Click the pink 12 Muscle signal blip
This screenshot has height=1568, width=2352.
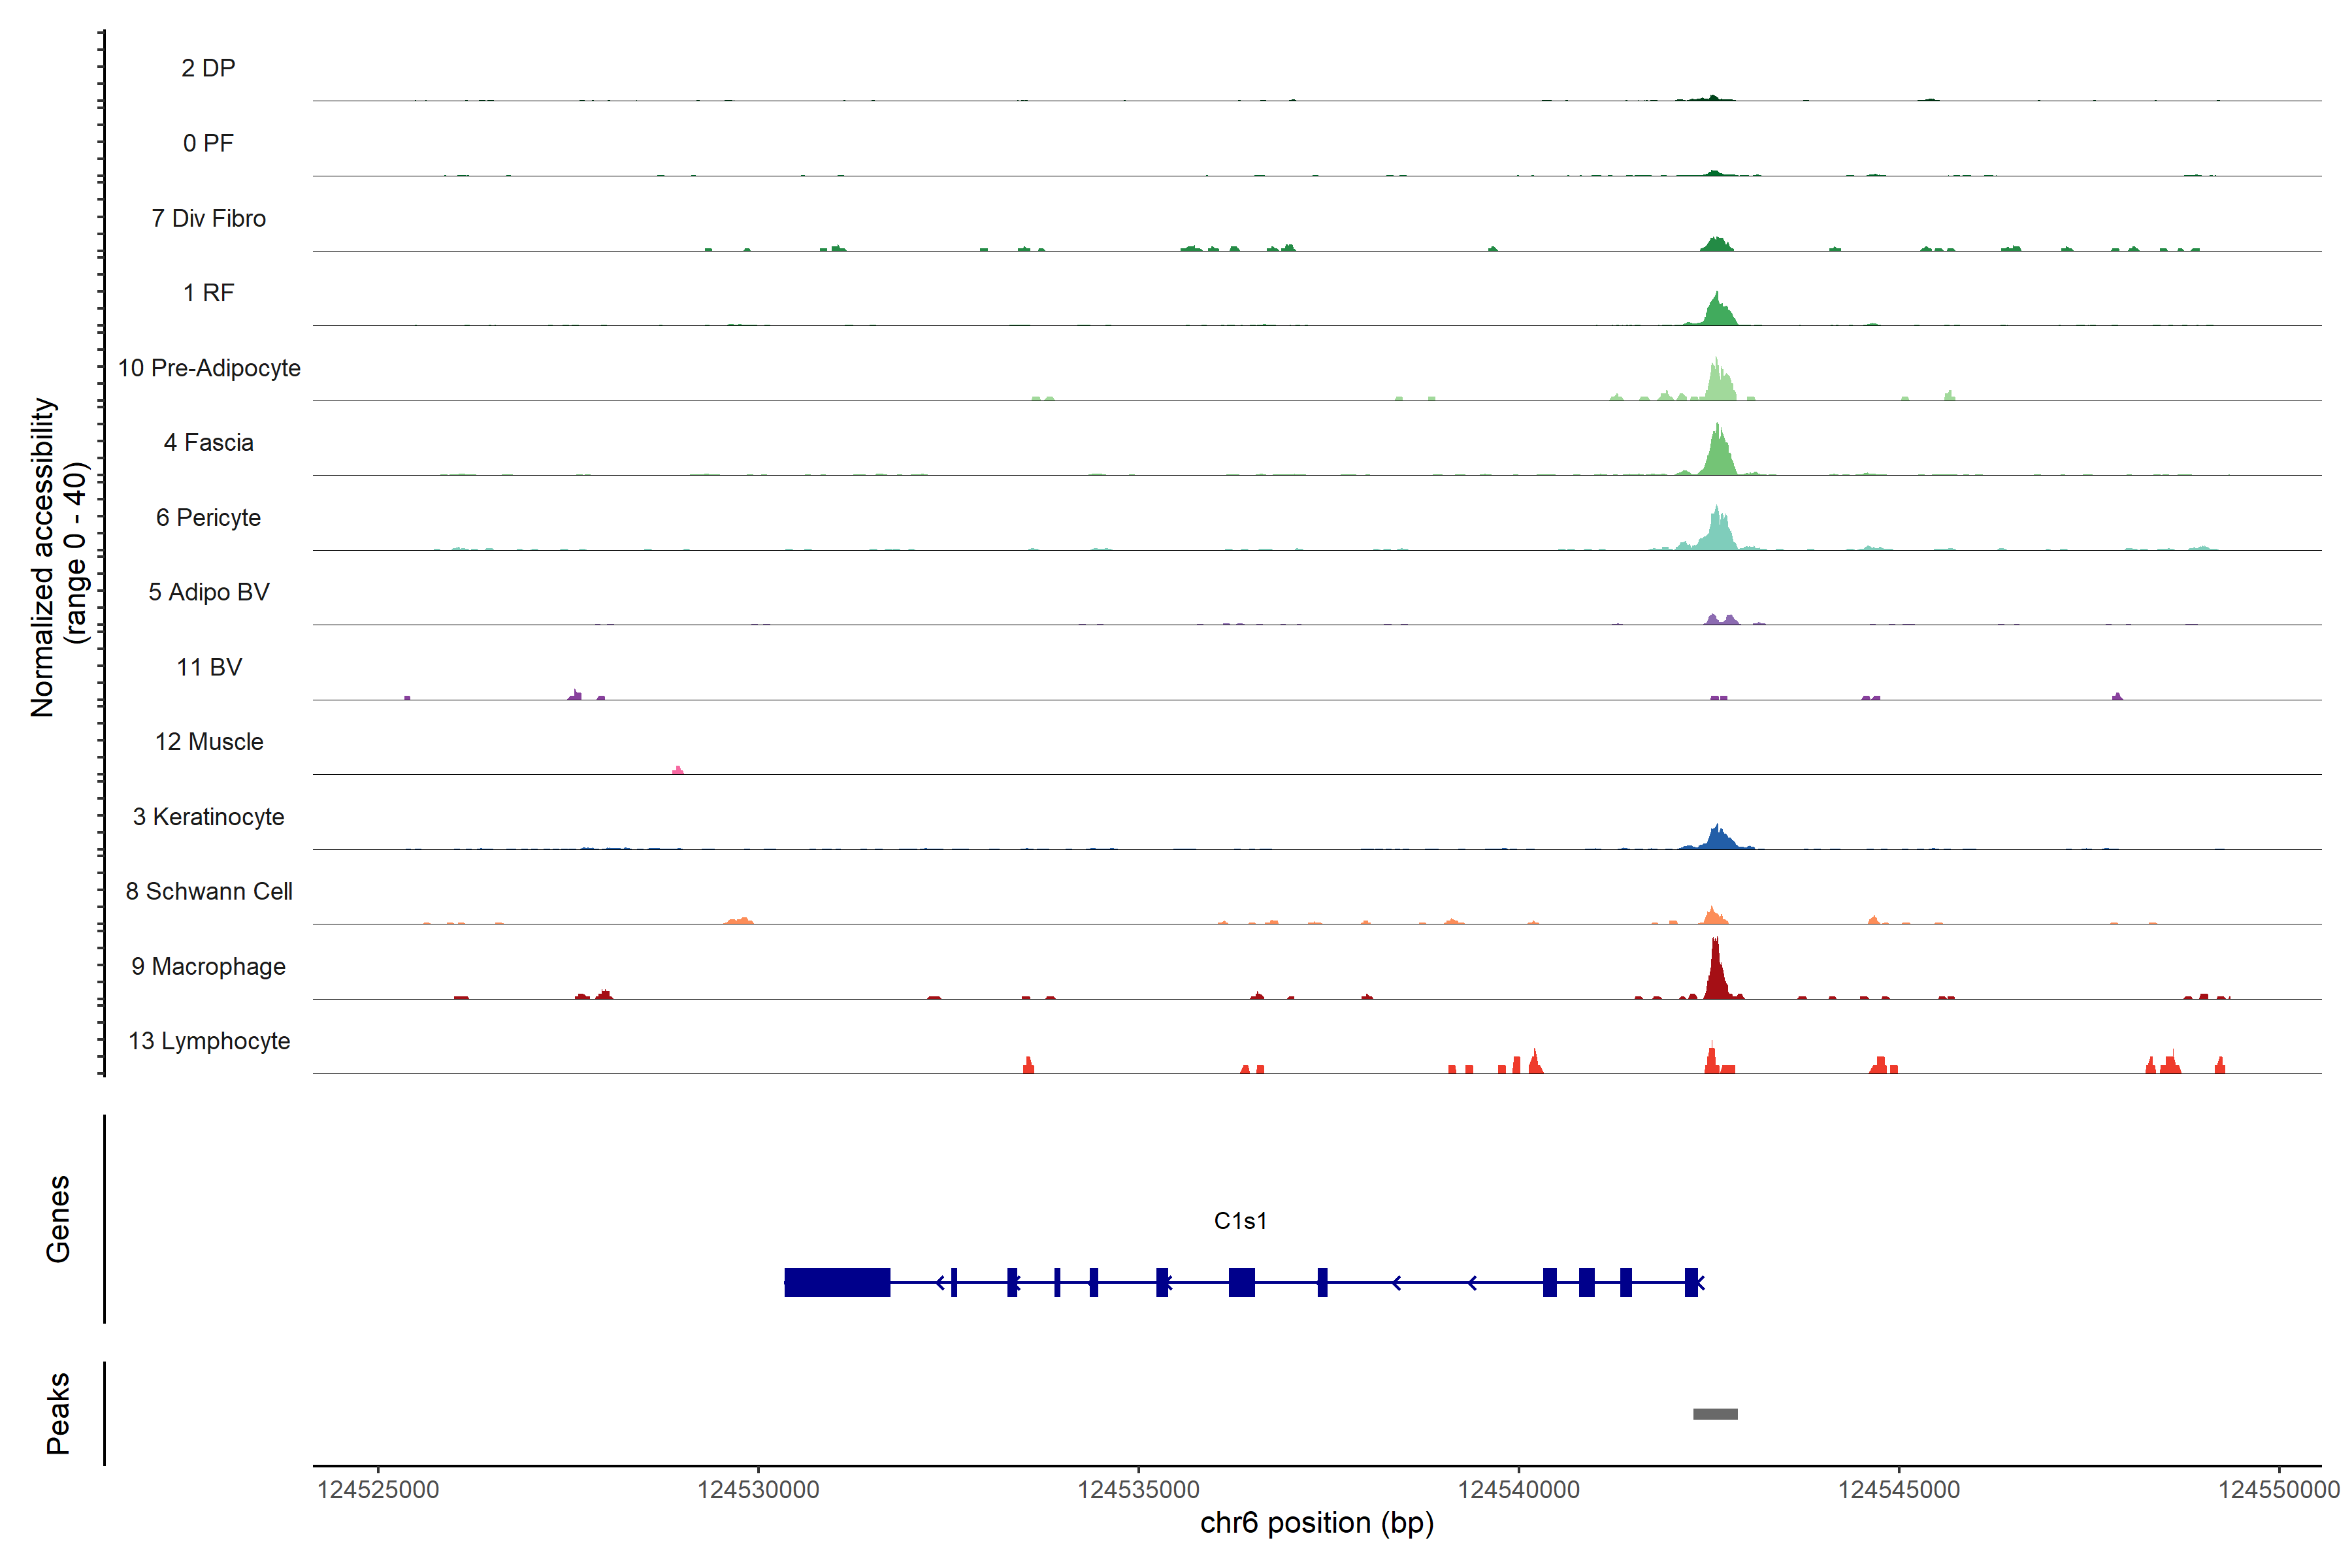(678, 770)
